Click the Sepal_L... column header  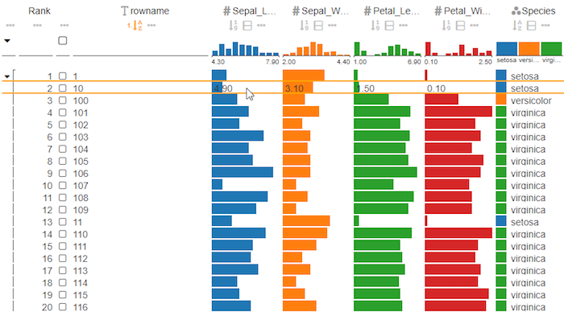(249, 11)
